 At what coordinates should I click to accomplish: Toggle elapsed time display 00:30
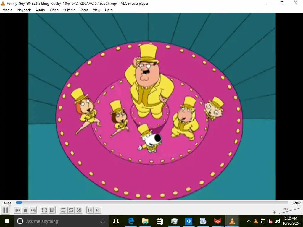pyautogui.click(x=7, y=203)
